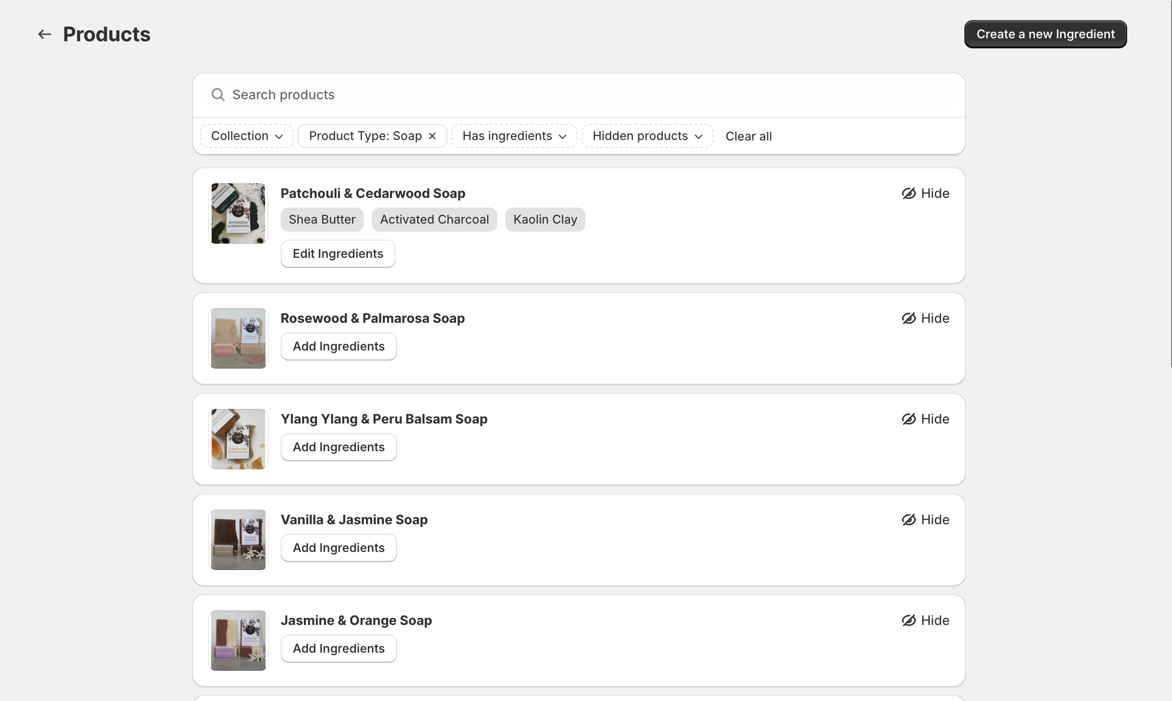Viewport: 1172px width, 701px height.
Task: Open the Hidden products filter dropdown
Action: pos(647,136)
